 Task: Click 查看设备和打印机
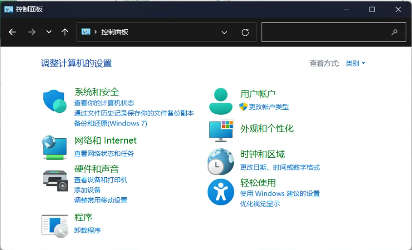(100, 180)
